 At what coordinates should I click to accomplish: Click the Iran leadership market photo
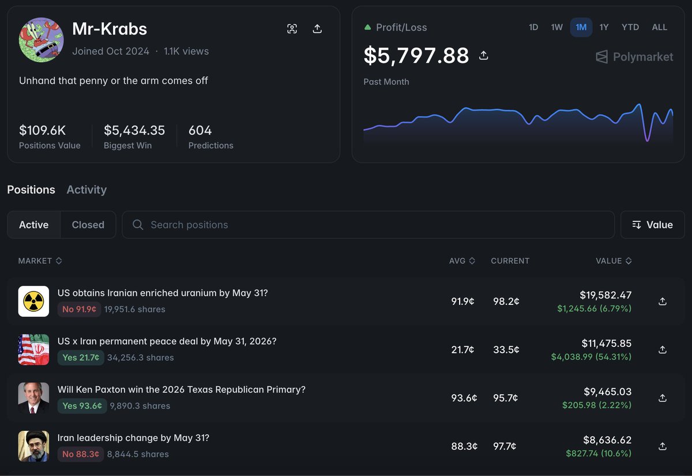tap(33, 446)
